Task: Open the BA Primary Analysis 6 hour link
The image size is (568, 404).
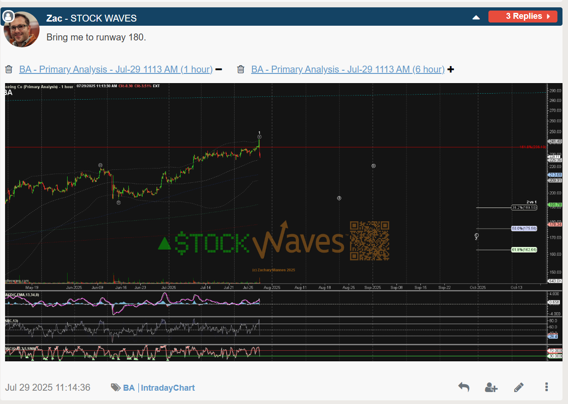Action: tap(348, 69)
